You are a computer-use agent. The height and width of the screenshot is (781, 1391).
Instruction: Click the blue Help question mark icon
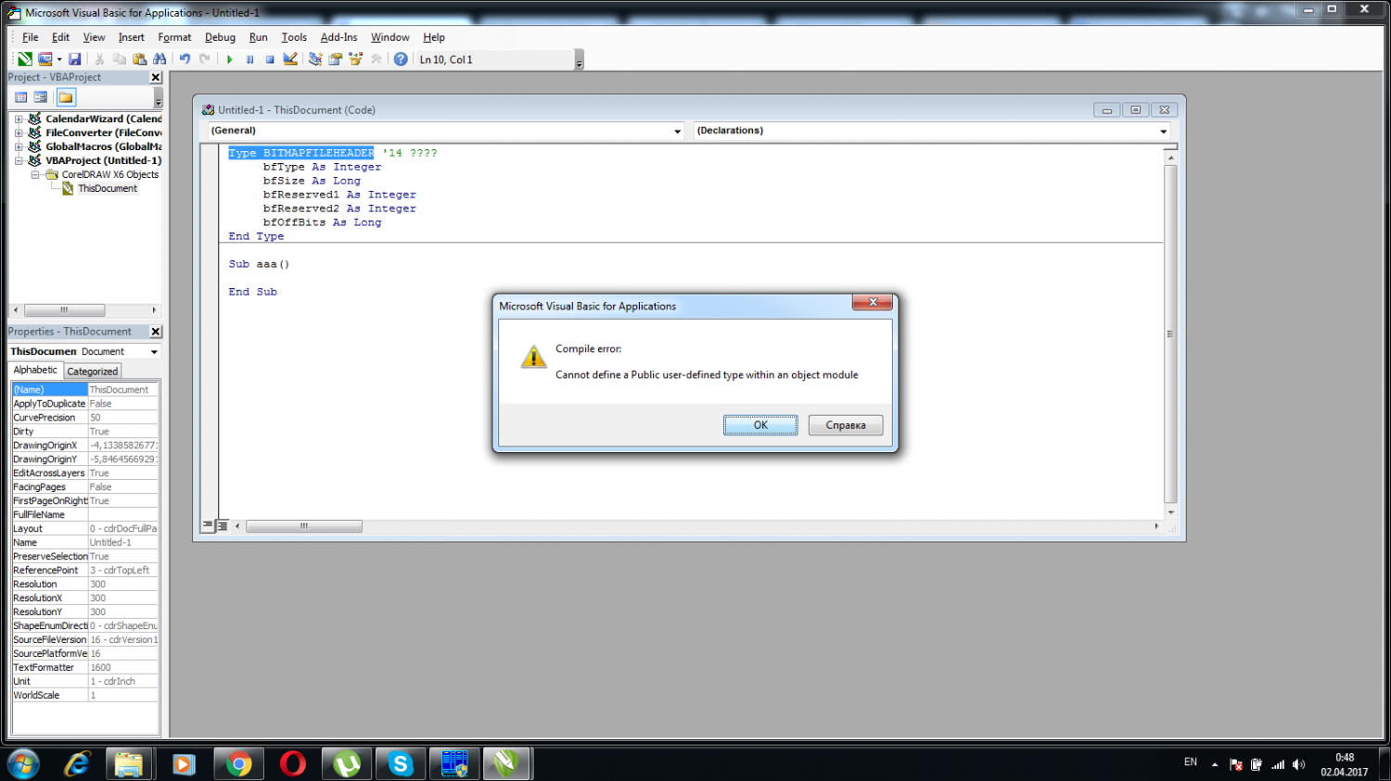click(401, 59)
